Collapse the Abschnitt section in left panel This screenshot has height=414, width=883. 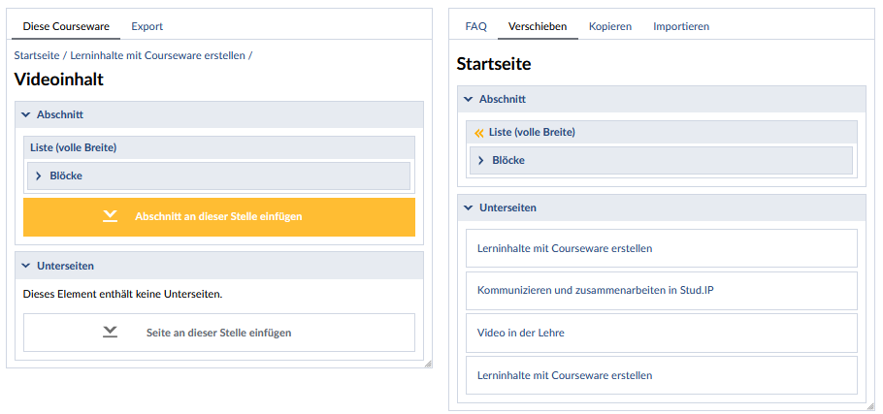[x=26, y=114]
